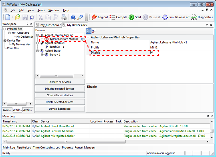Open Help via the question mark icon
This screenshot has height=157, width=216.
[x=73, y=17]
